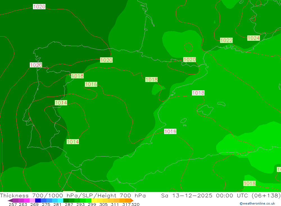Viewport: 281px width, 206px height.
Task: Click the dark navy blue legend swatch
Action: [x=38, y=200]
